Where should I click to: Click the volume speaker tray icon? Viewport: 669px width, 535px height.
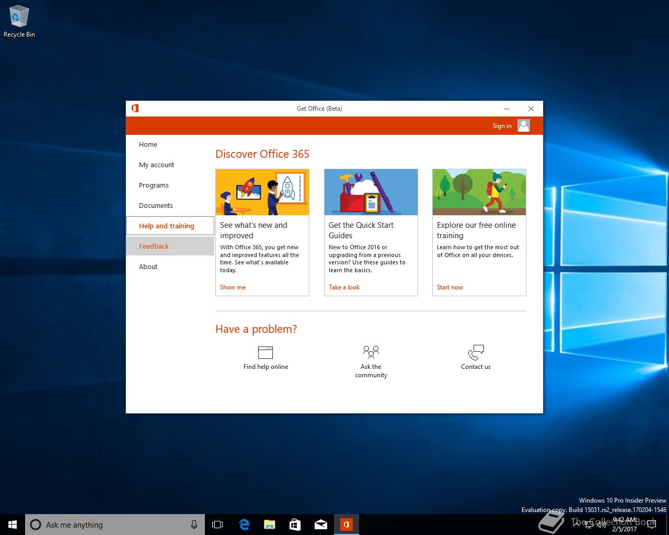(601, 525)
